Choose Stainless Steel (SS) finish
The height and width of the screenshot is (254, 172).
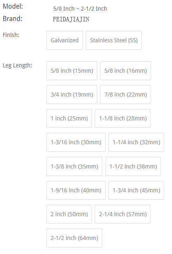tap(114, 40)
